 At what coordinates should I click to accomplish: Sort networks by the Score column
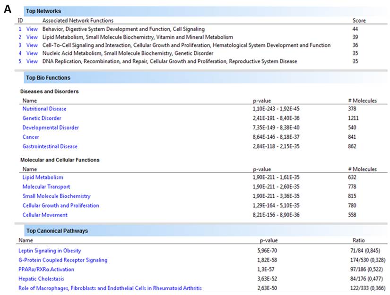coord(359,20)
